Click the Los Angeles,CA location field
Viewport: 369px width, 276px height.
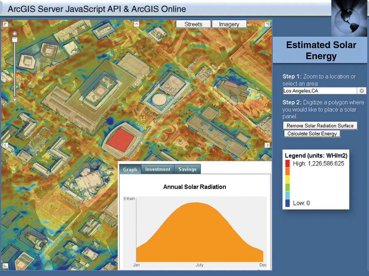coord(320,91)
